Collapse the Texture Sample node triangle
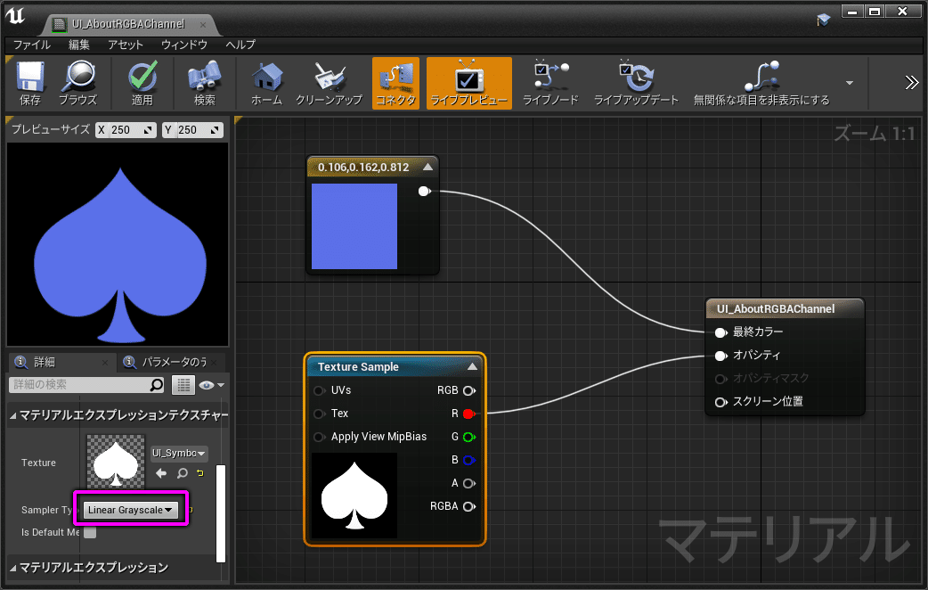 [x=472, y=366]
